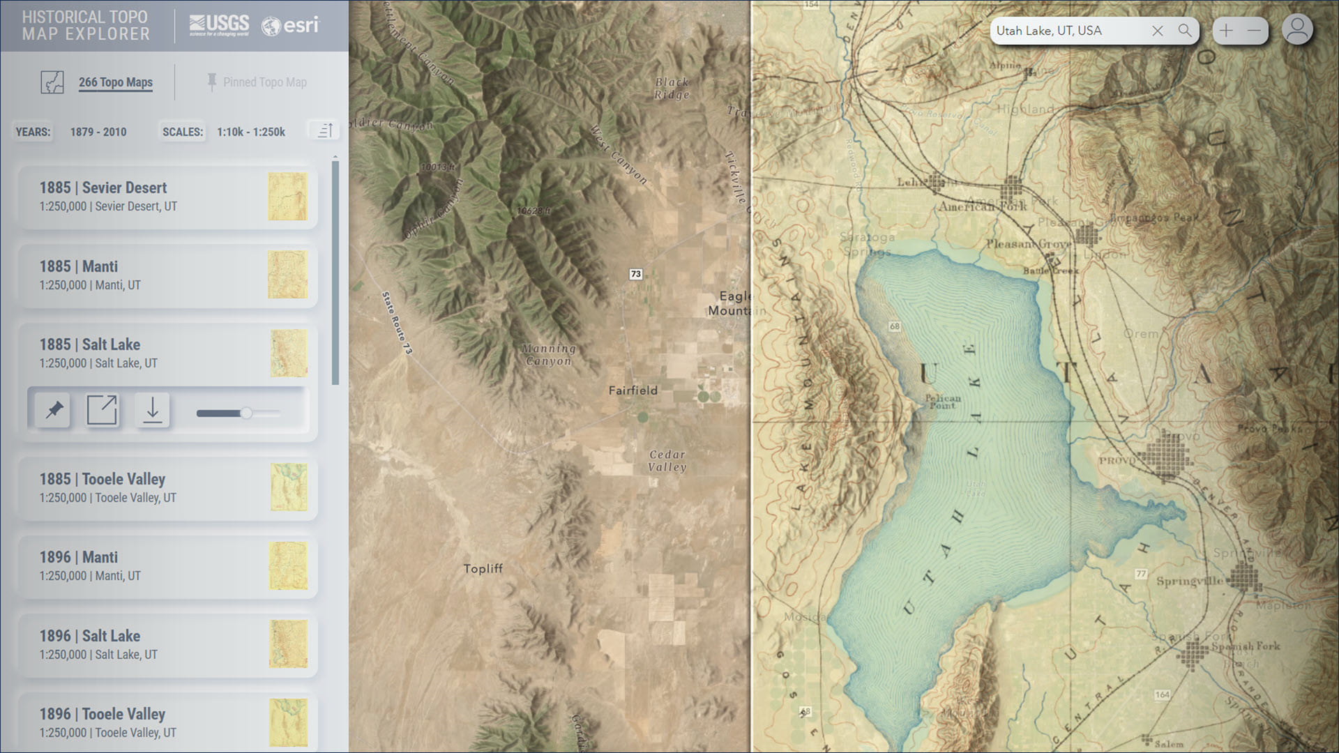Zoom in using the plus control
The image size is (1339, 753).
point(1226,30)
